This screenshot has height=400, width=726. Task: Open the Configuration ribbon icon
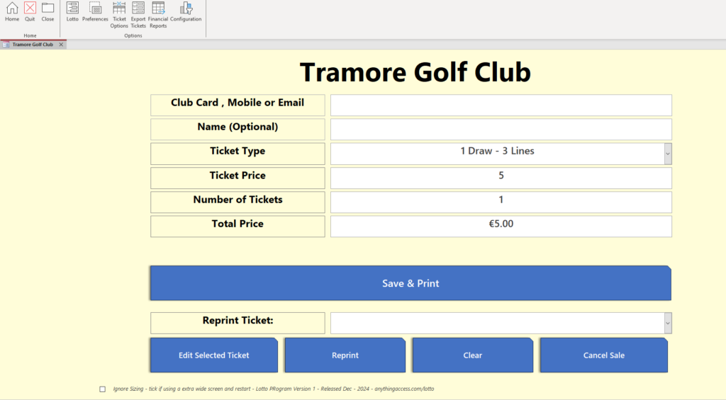pos(186,12)
